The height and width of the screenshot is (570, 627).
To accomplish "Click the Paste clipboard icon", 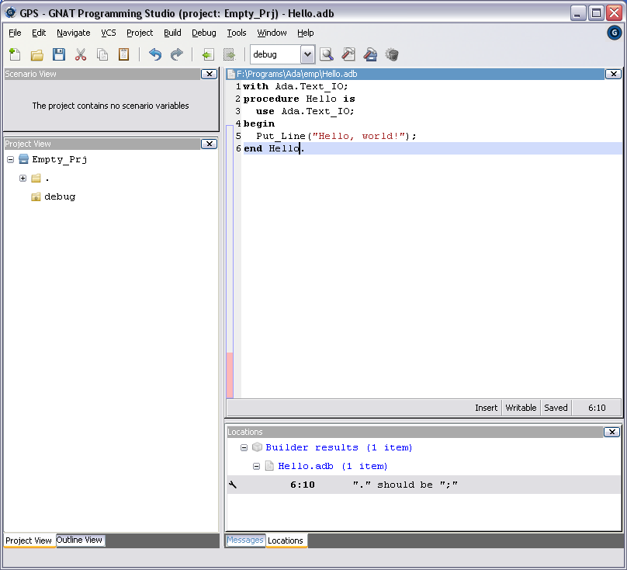I will point(123,54).
